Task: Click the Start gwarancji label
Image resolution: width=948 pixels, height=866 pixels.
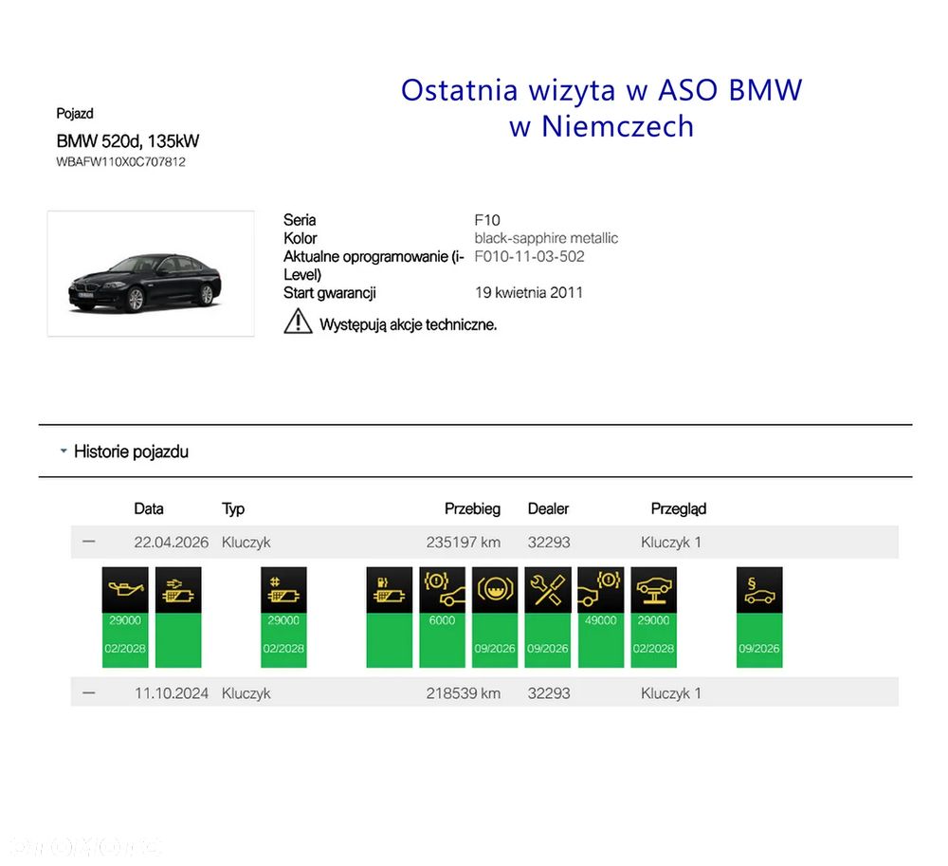Action: 330,293
